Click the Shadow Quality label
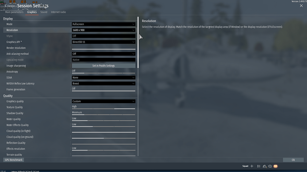307x172 pixels. coord(15,113)
